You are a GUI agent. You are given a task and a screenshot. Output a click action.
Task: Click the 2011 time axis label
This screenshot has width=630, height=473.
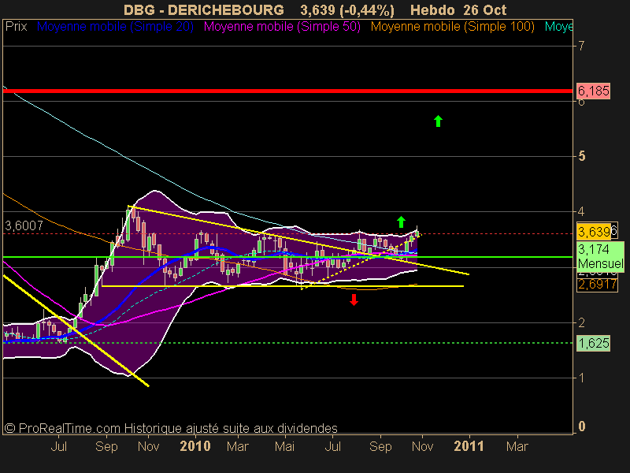[x=469, y=446]
